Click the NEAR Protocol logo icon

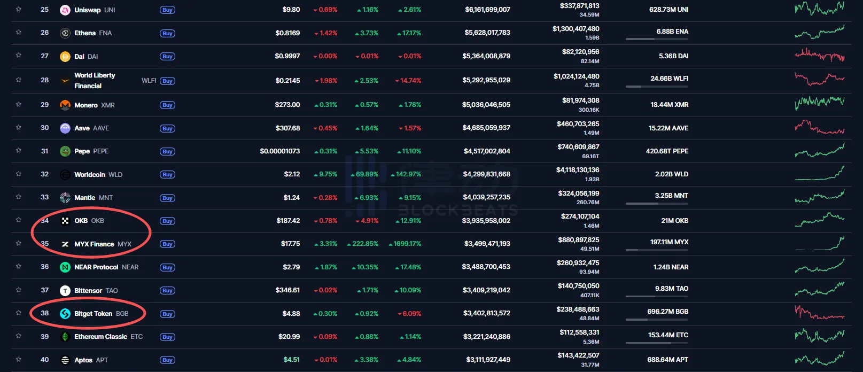click(64, 267)
